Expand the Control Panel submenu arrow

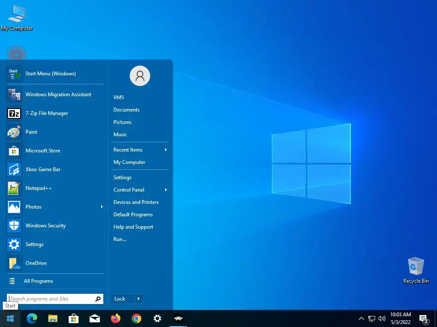pos(166,190)
